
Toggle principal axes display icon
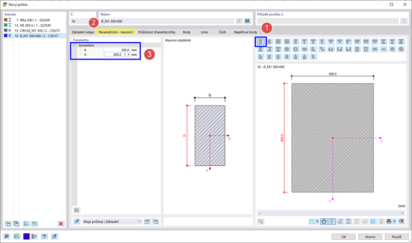point(332,221)
